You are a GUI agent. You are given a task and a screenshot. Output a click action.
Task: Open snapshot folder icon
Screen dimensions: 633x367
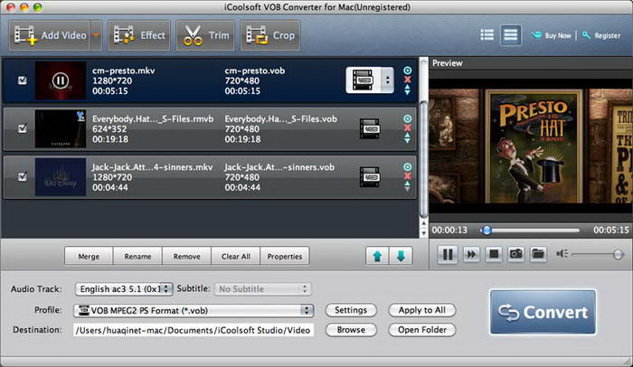[x=538, y=254]
